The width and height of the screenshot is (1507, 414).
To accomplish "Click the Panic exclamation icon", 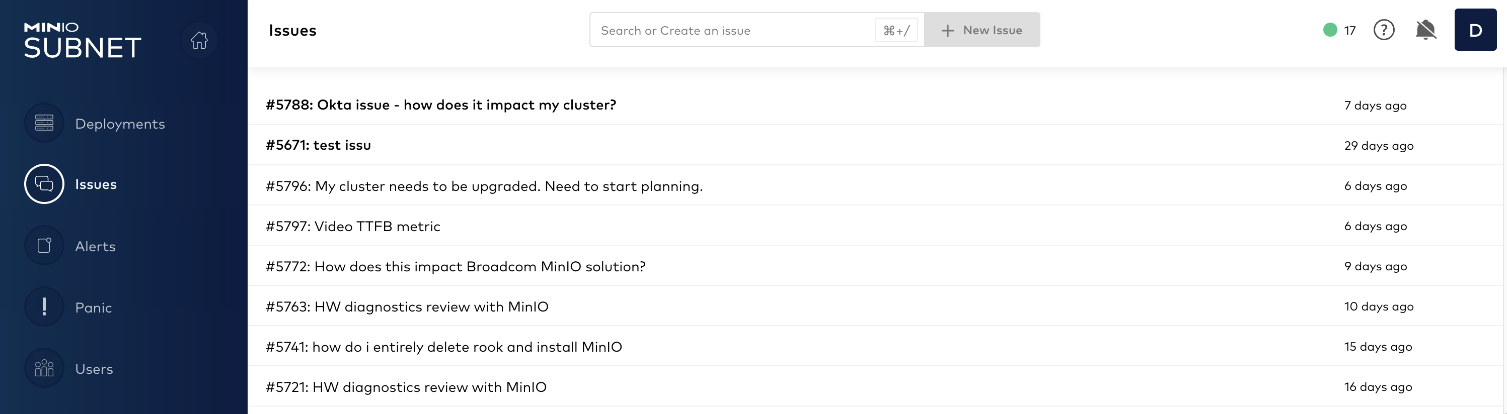I will coord(44,307).
